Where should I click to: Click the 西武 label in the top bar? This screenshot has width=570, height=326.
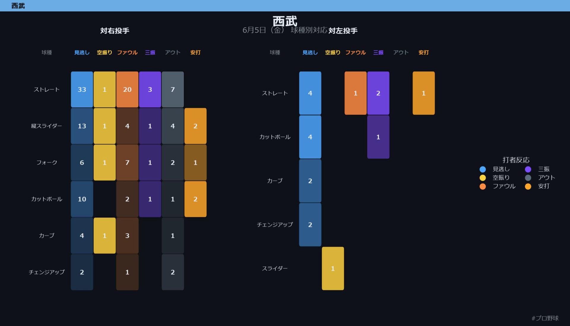pos(18,6)
